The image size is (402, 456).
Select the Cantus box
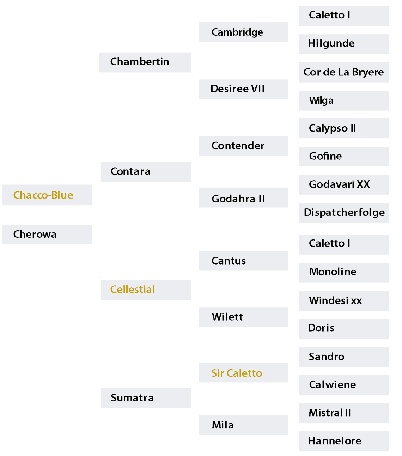pyautogui.click(x=229, y=261)
